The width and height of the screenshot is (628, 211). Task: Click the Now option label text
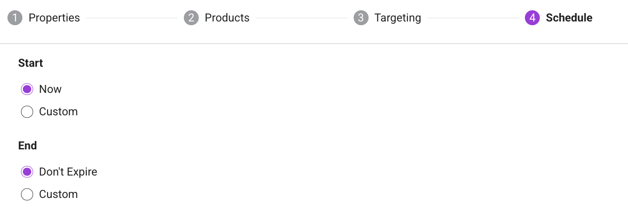50,89
